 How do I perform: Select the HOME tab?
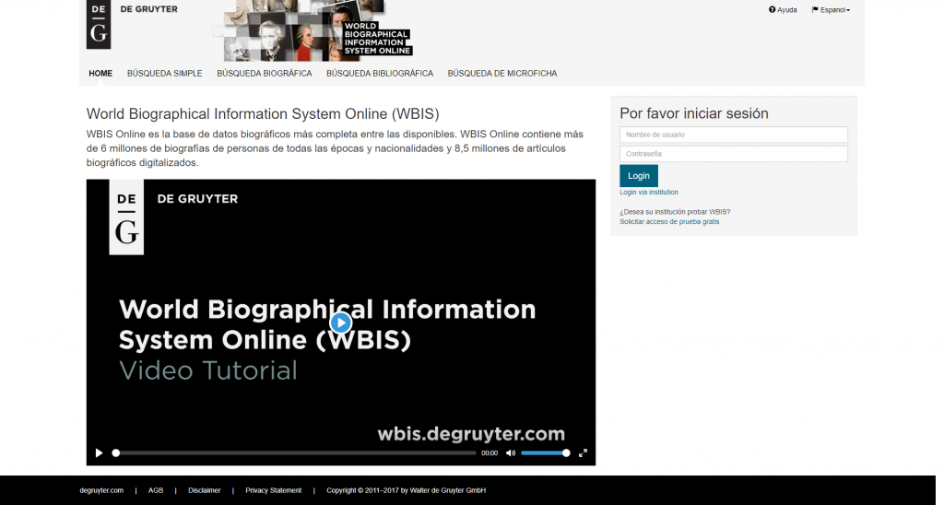(x=100, y=74)
